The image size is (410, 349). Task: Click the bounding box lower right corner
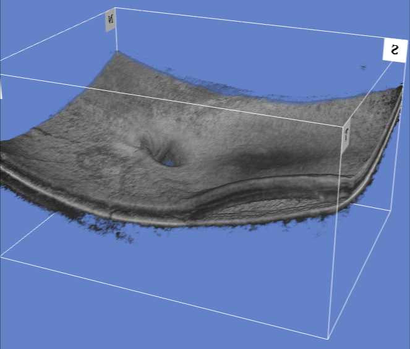(x=392, y=210)
